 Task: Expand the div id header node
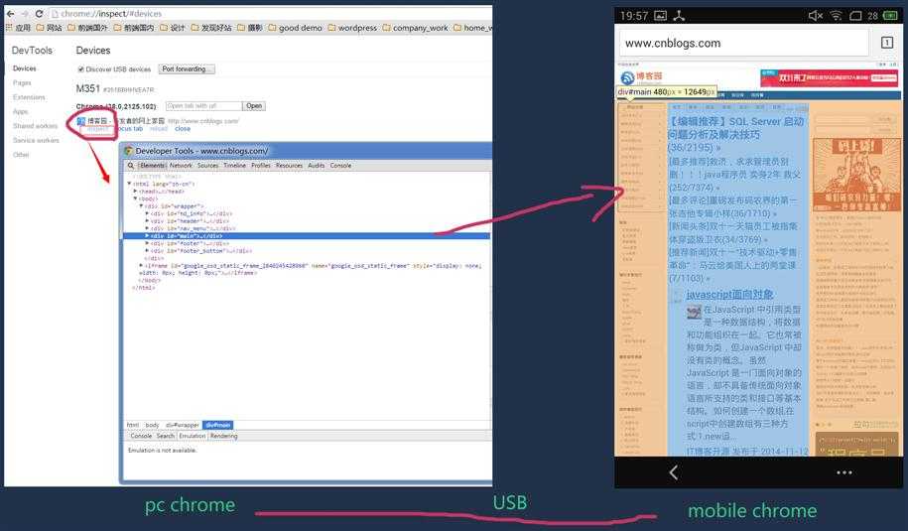tap(147, 221)
